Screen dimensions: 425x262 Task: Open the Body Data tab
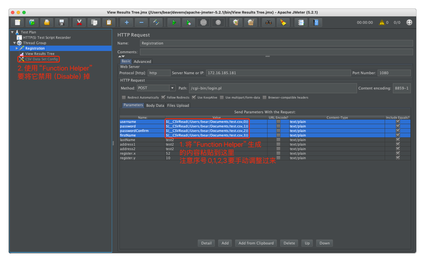tap(155, 105)
